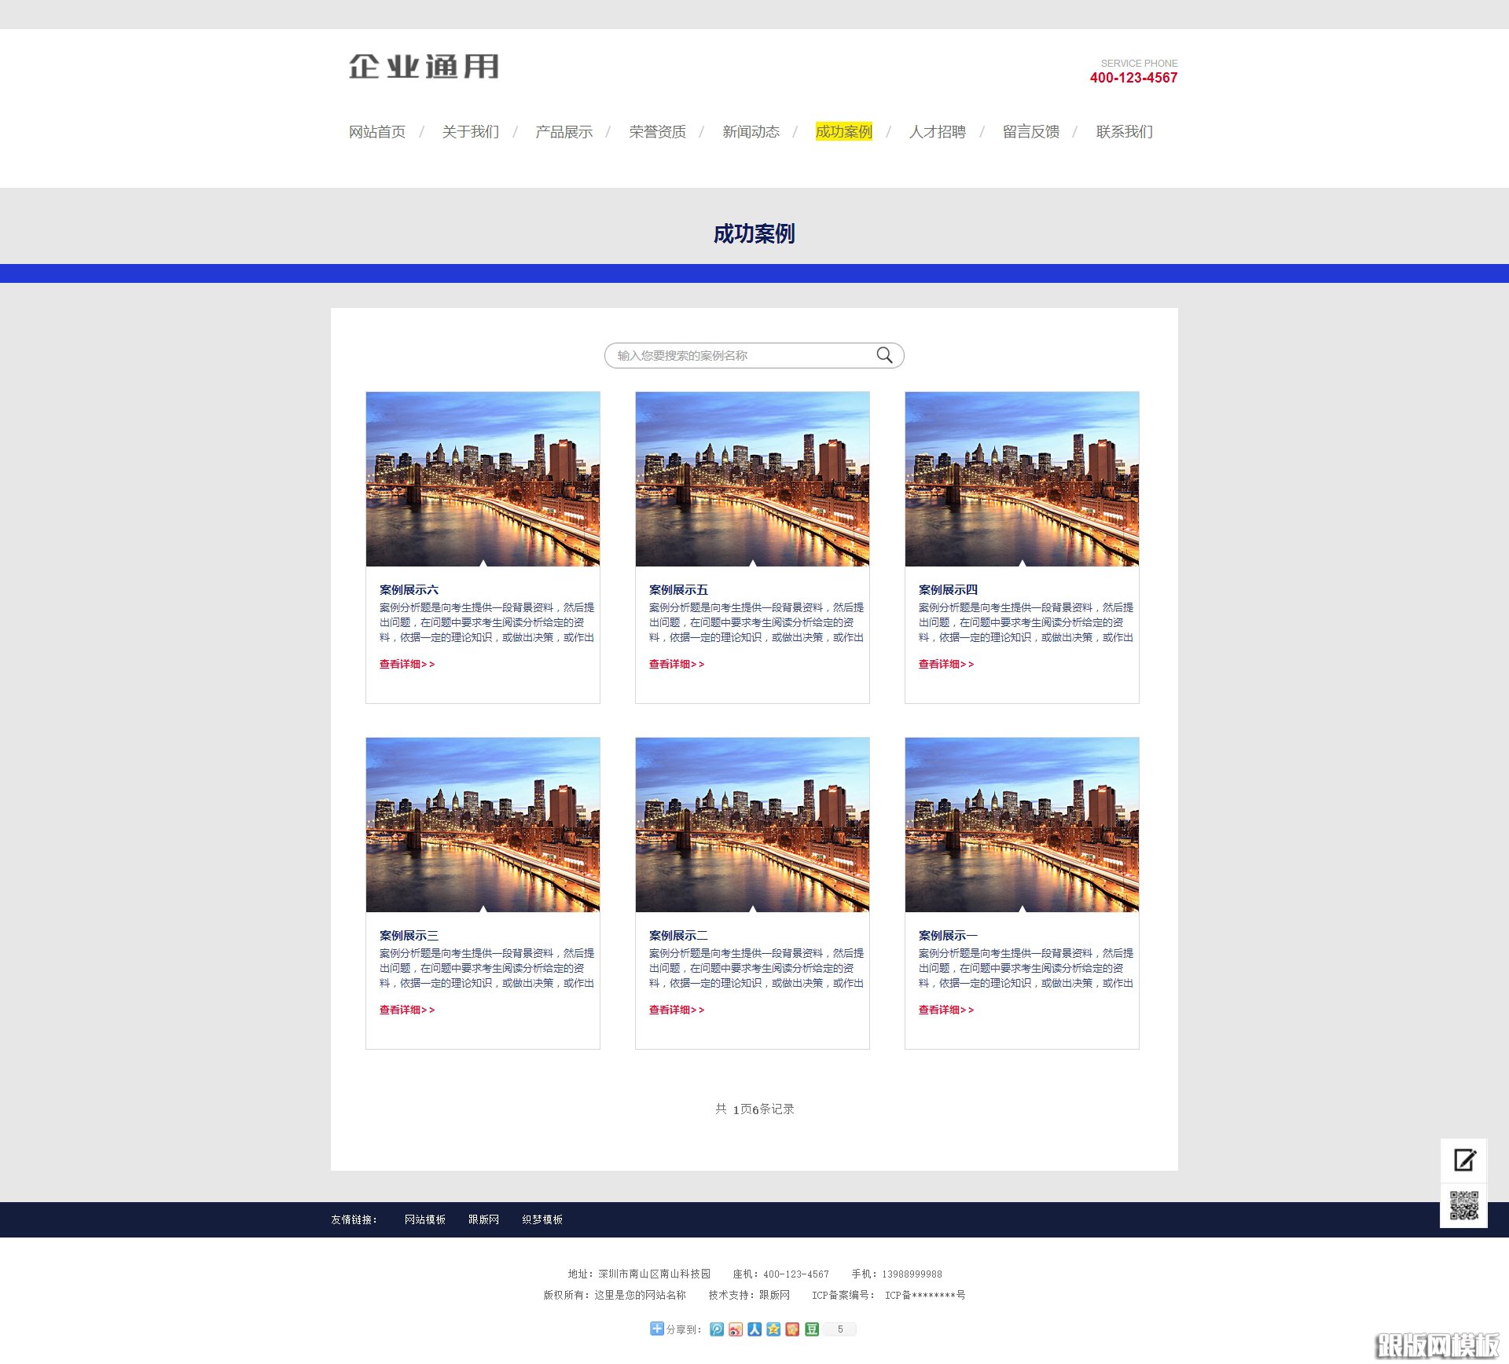Open 新闻动态 navigation item
The image size is (1509, 1364).
click(751, 131)
